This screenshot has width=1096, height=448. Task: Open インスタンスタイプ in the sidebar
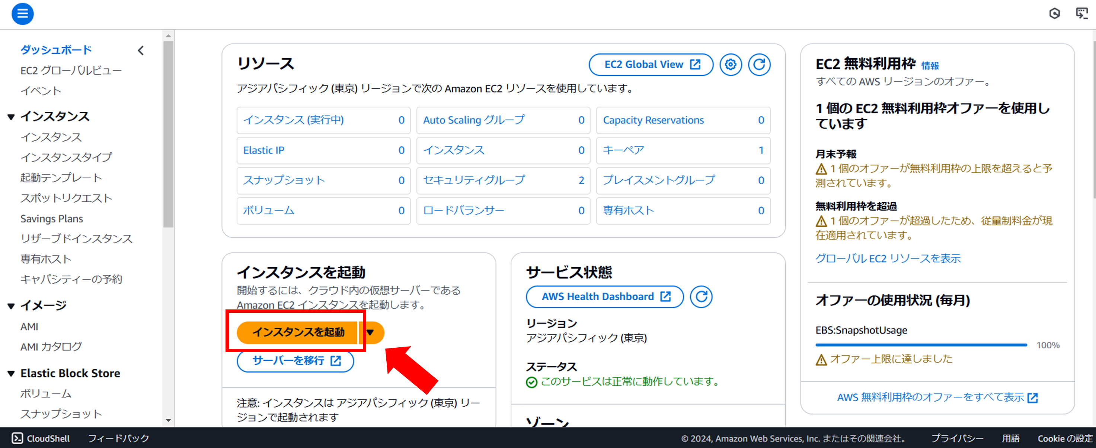click(66, 157)
